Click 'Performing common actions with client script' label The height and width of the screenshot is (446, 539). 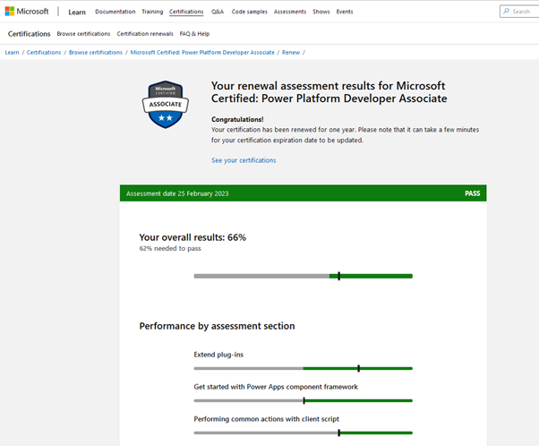tap(267, 419)
